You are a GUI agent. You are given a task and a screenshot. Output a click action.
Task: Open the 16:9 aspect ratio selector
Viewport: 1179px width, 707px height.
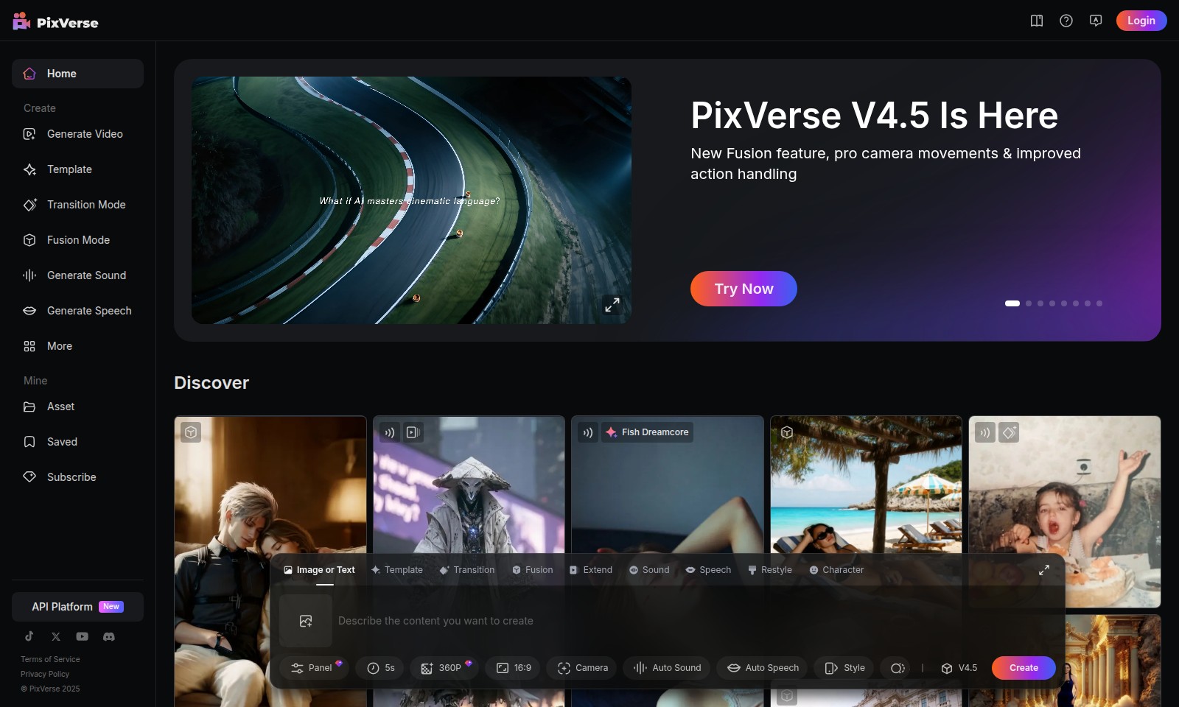click(x=513, y=668)
